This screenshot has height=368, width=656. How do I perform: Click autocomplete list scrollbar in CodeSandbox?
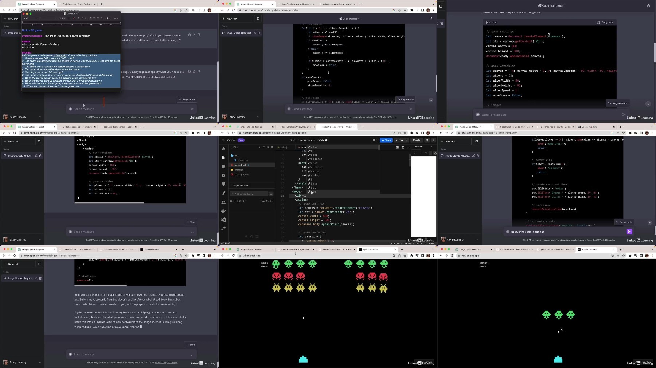pyautogui.click(x=379, y=147)
